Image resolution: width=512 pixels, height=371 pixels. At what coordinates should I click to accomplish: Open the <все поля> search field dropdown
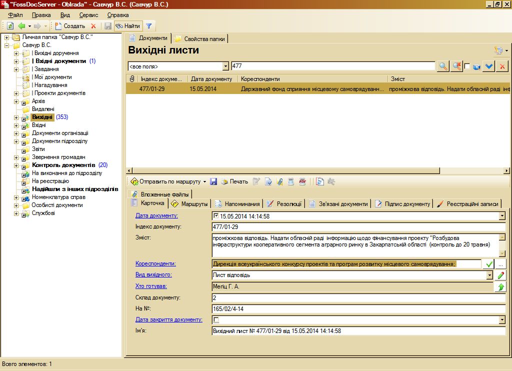(x=225, y=66)
